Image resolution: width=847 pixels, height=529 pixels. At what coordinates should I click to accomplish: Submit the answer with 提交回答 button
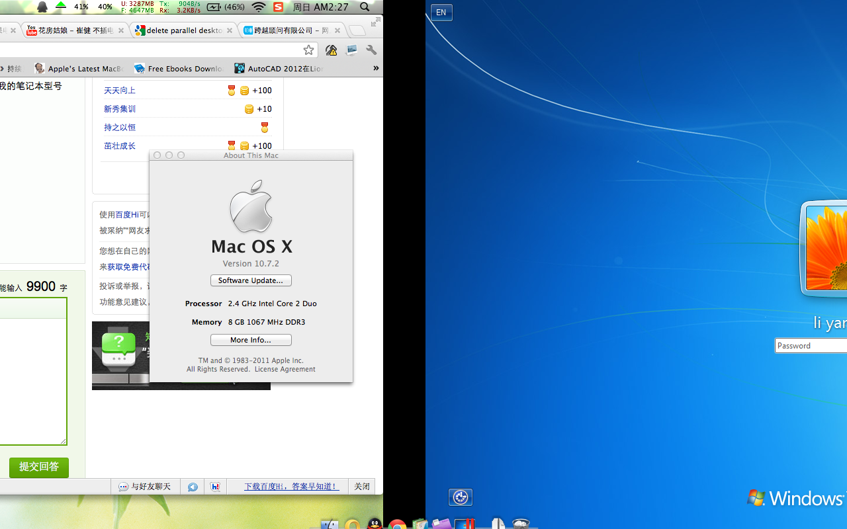(x=39, y=467)
